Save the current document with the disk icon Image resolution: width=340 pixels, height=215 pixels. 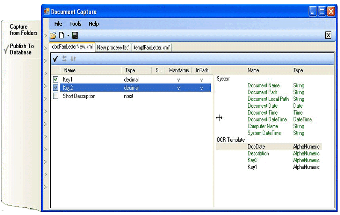pos(74,35)
